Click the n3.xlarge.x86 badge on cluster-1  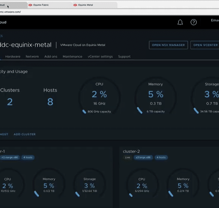pyautogui.click(x=10, y=157)
